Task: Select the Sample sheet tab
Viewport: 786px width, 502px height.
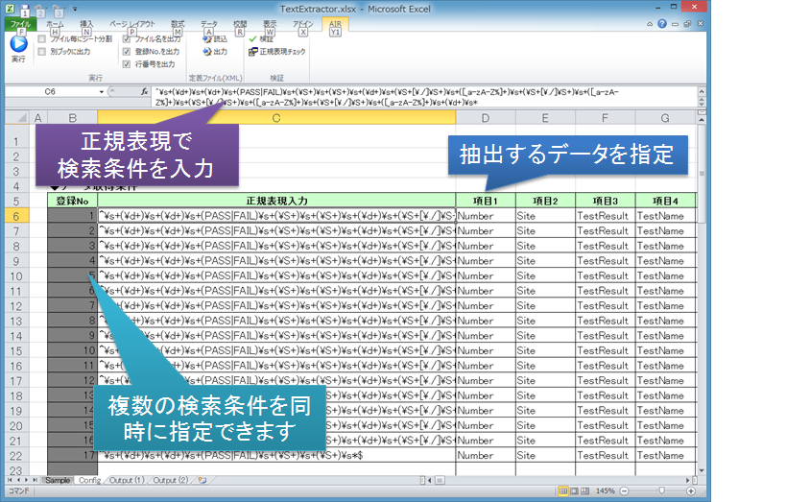Action: coord(58,480)
